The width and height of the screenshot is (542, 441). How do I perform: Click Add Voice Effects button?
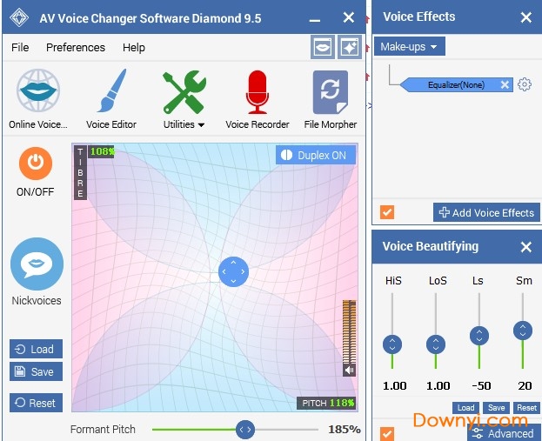coord(486,212)
